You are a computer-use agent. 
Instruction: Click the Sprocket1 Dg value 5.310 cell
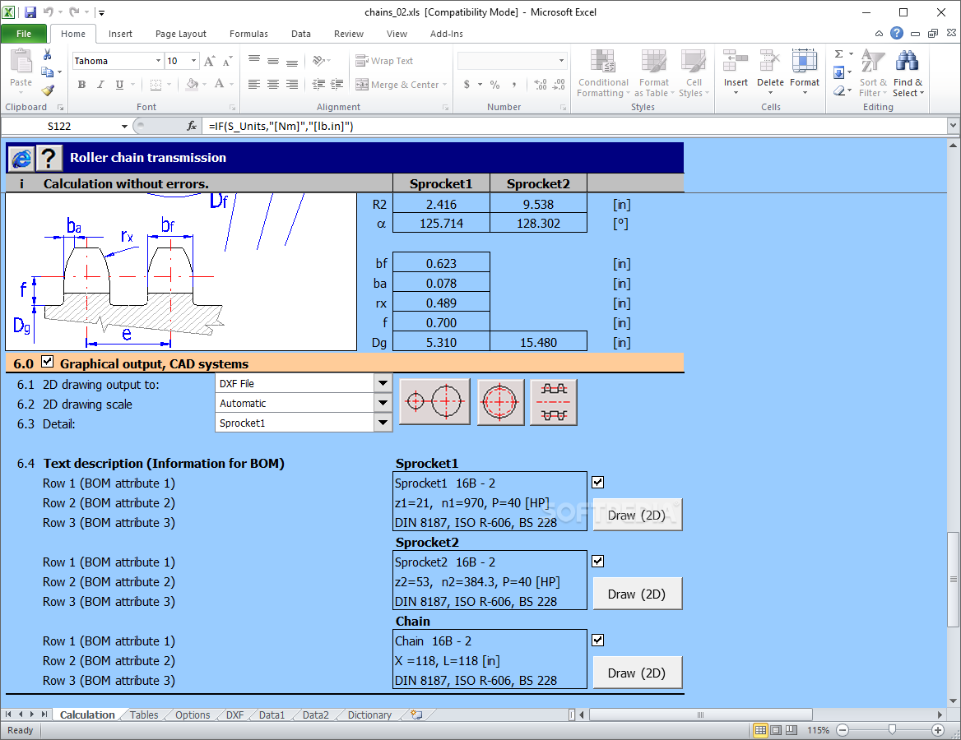pyautogui.click(x=441, y=342)
